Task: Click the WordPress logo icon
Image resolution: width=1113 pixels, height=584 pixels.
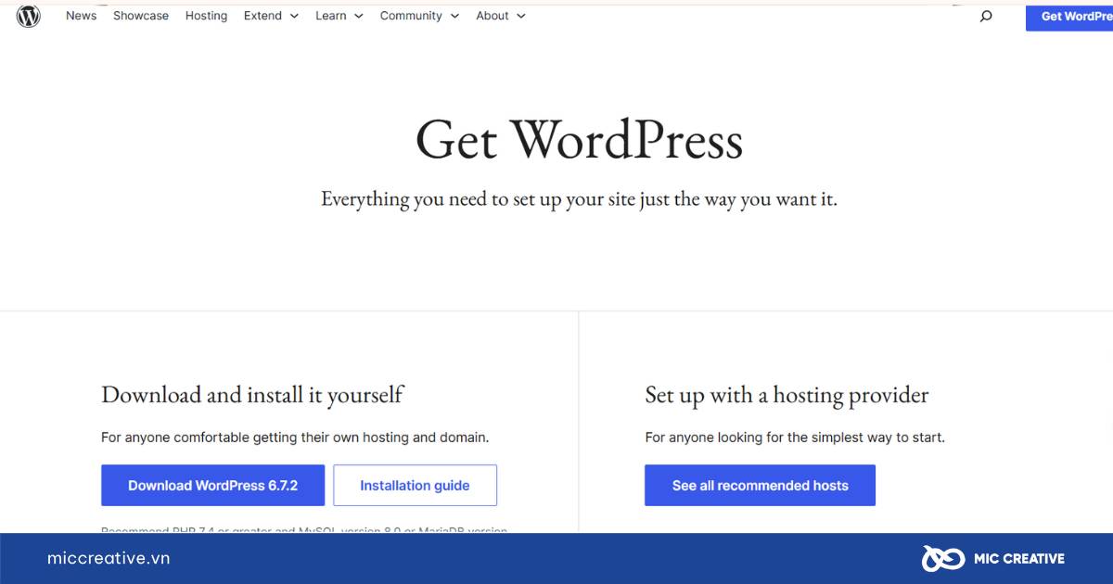Action: [29, 16]
